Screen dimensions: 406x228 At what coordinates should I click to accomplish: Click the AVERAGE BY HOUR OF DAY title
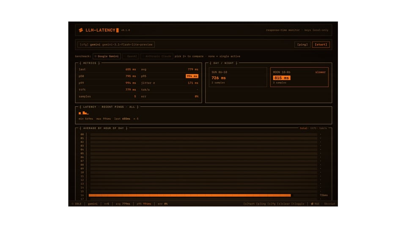click(x=103, y=128)
